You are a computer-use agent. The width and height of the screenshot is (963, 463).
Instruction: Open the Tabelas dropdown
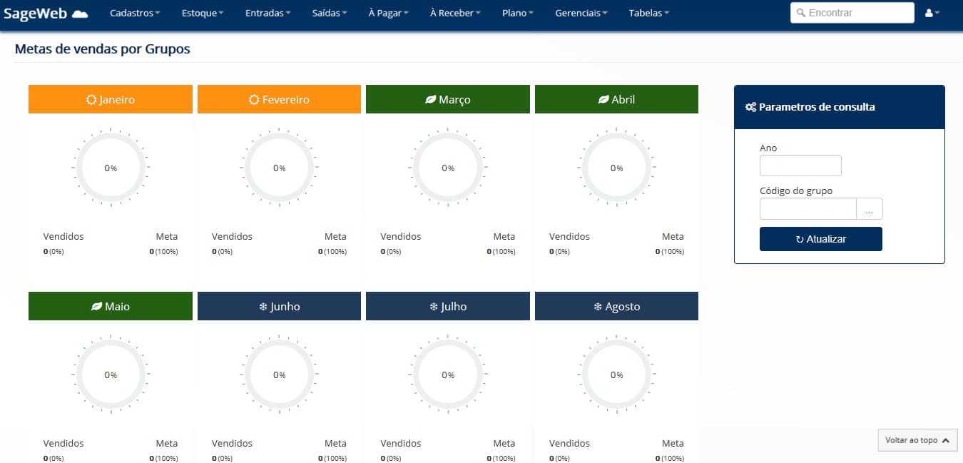click(x=649, y=13)
